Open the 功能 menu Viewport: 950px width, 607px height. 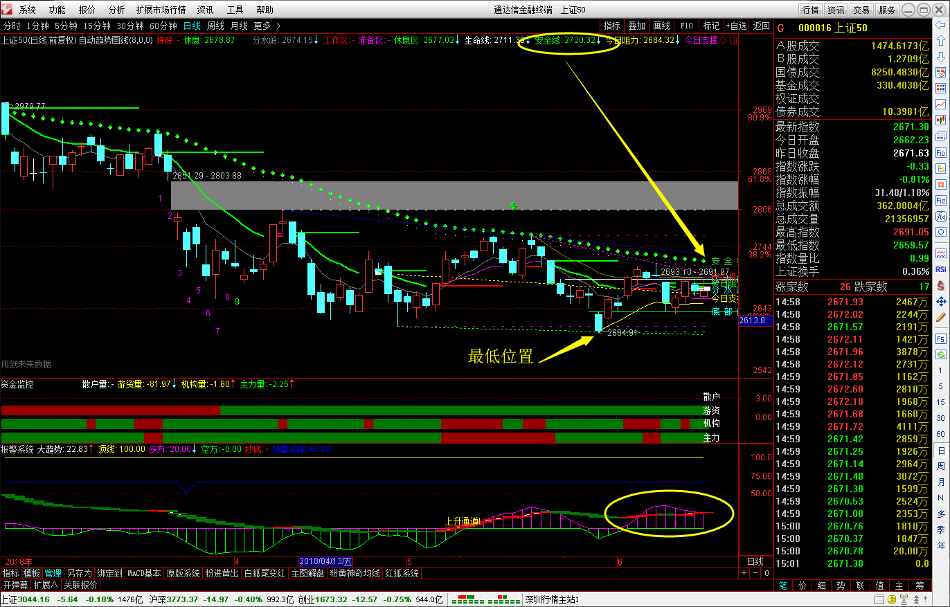(x=57, y=10)
